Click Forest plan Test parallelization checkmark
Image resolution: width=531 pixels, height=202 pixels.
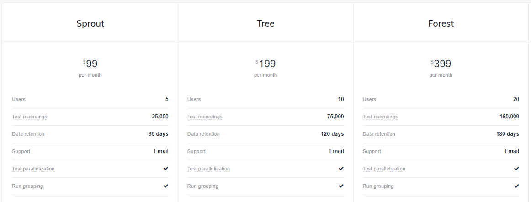click(516, 169)
